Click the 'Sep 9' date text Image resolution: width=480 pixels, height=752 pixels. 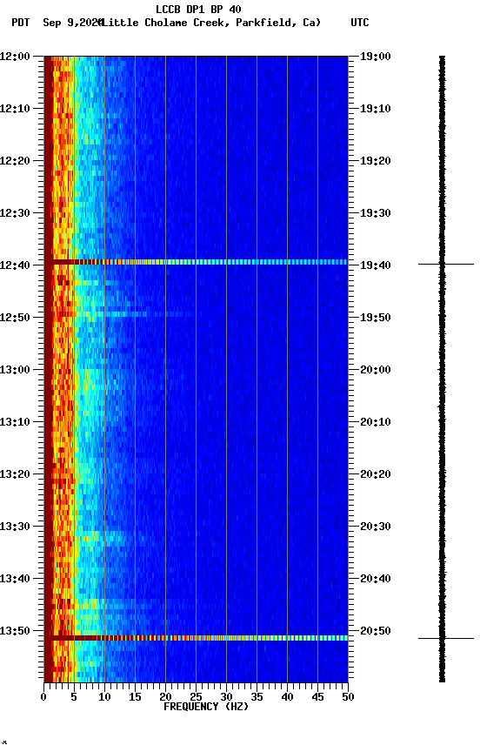pyautogui.click(x=57, y=23)
